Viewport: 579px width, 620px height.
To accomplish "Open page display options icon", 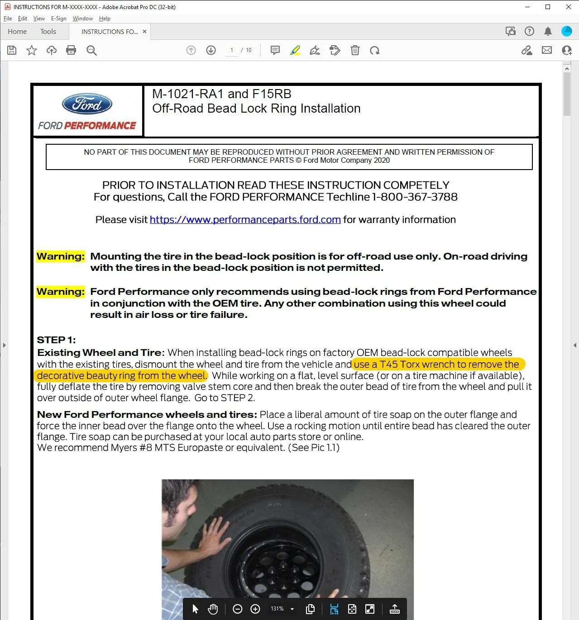I will 310,609.
